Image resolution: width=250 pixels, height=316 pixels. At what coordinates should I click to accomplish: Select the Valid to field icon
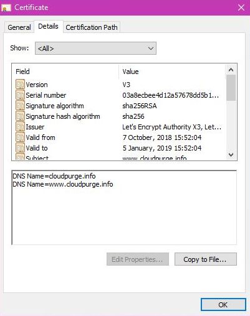20,148
